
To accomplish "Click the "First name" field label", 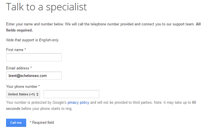I will (x=15, y=50).
